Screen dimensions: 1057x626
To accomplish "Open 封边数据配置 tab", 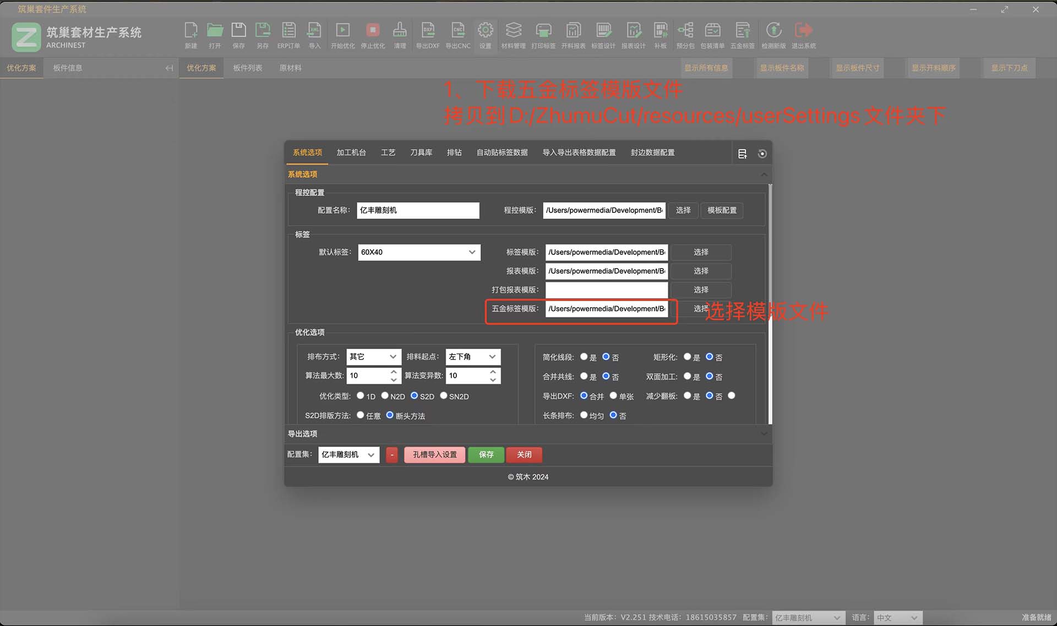I will pyautogui.click(x=652, y=153).
